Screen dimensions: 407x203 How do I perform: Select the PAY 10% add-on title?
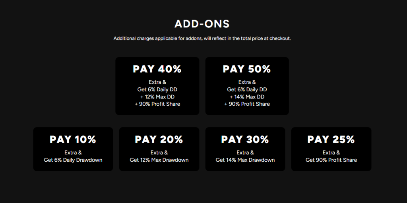coord(73,139)
